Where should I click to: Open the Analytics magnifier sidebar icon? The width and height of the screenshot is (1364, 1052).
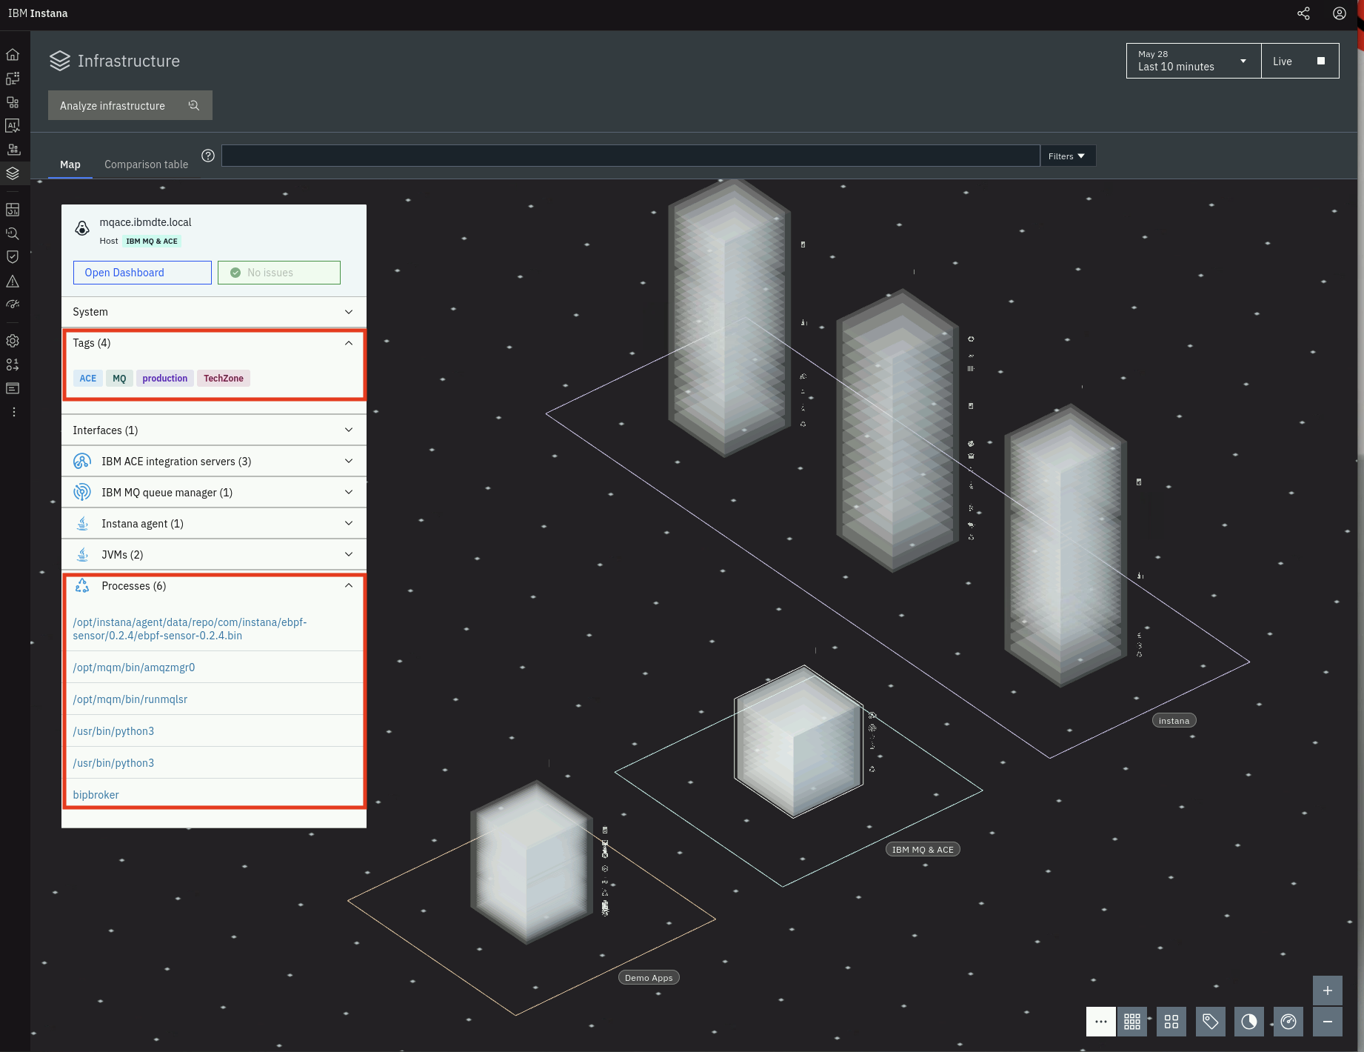coord(13,233)
